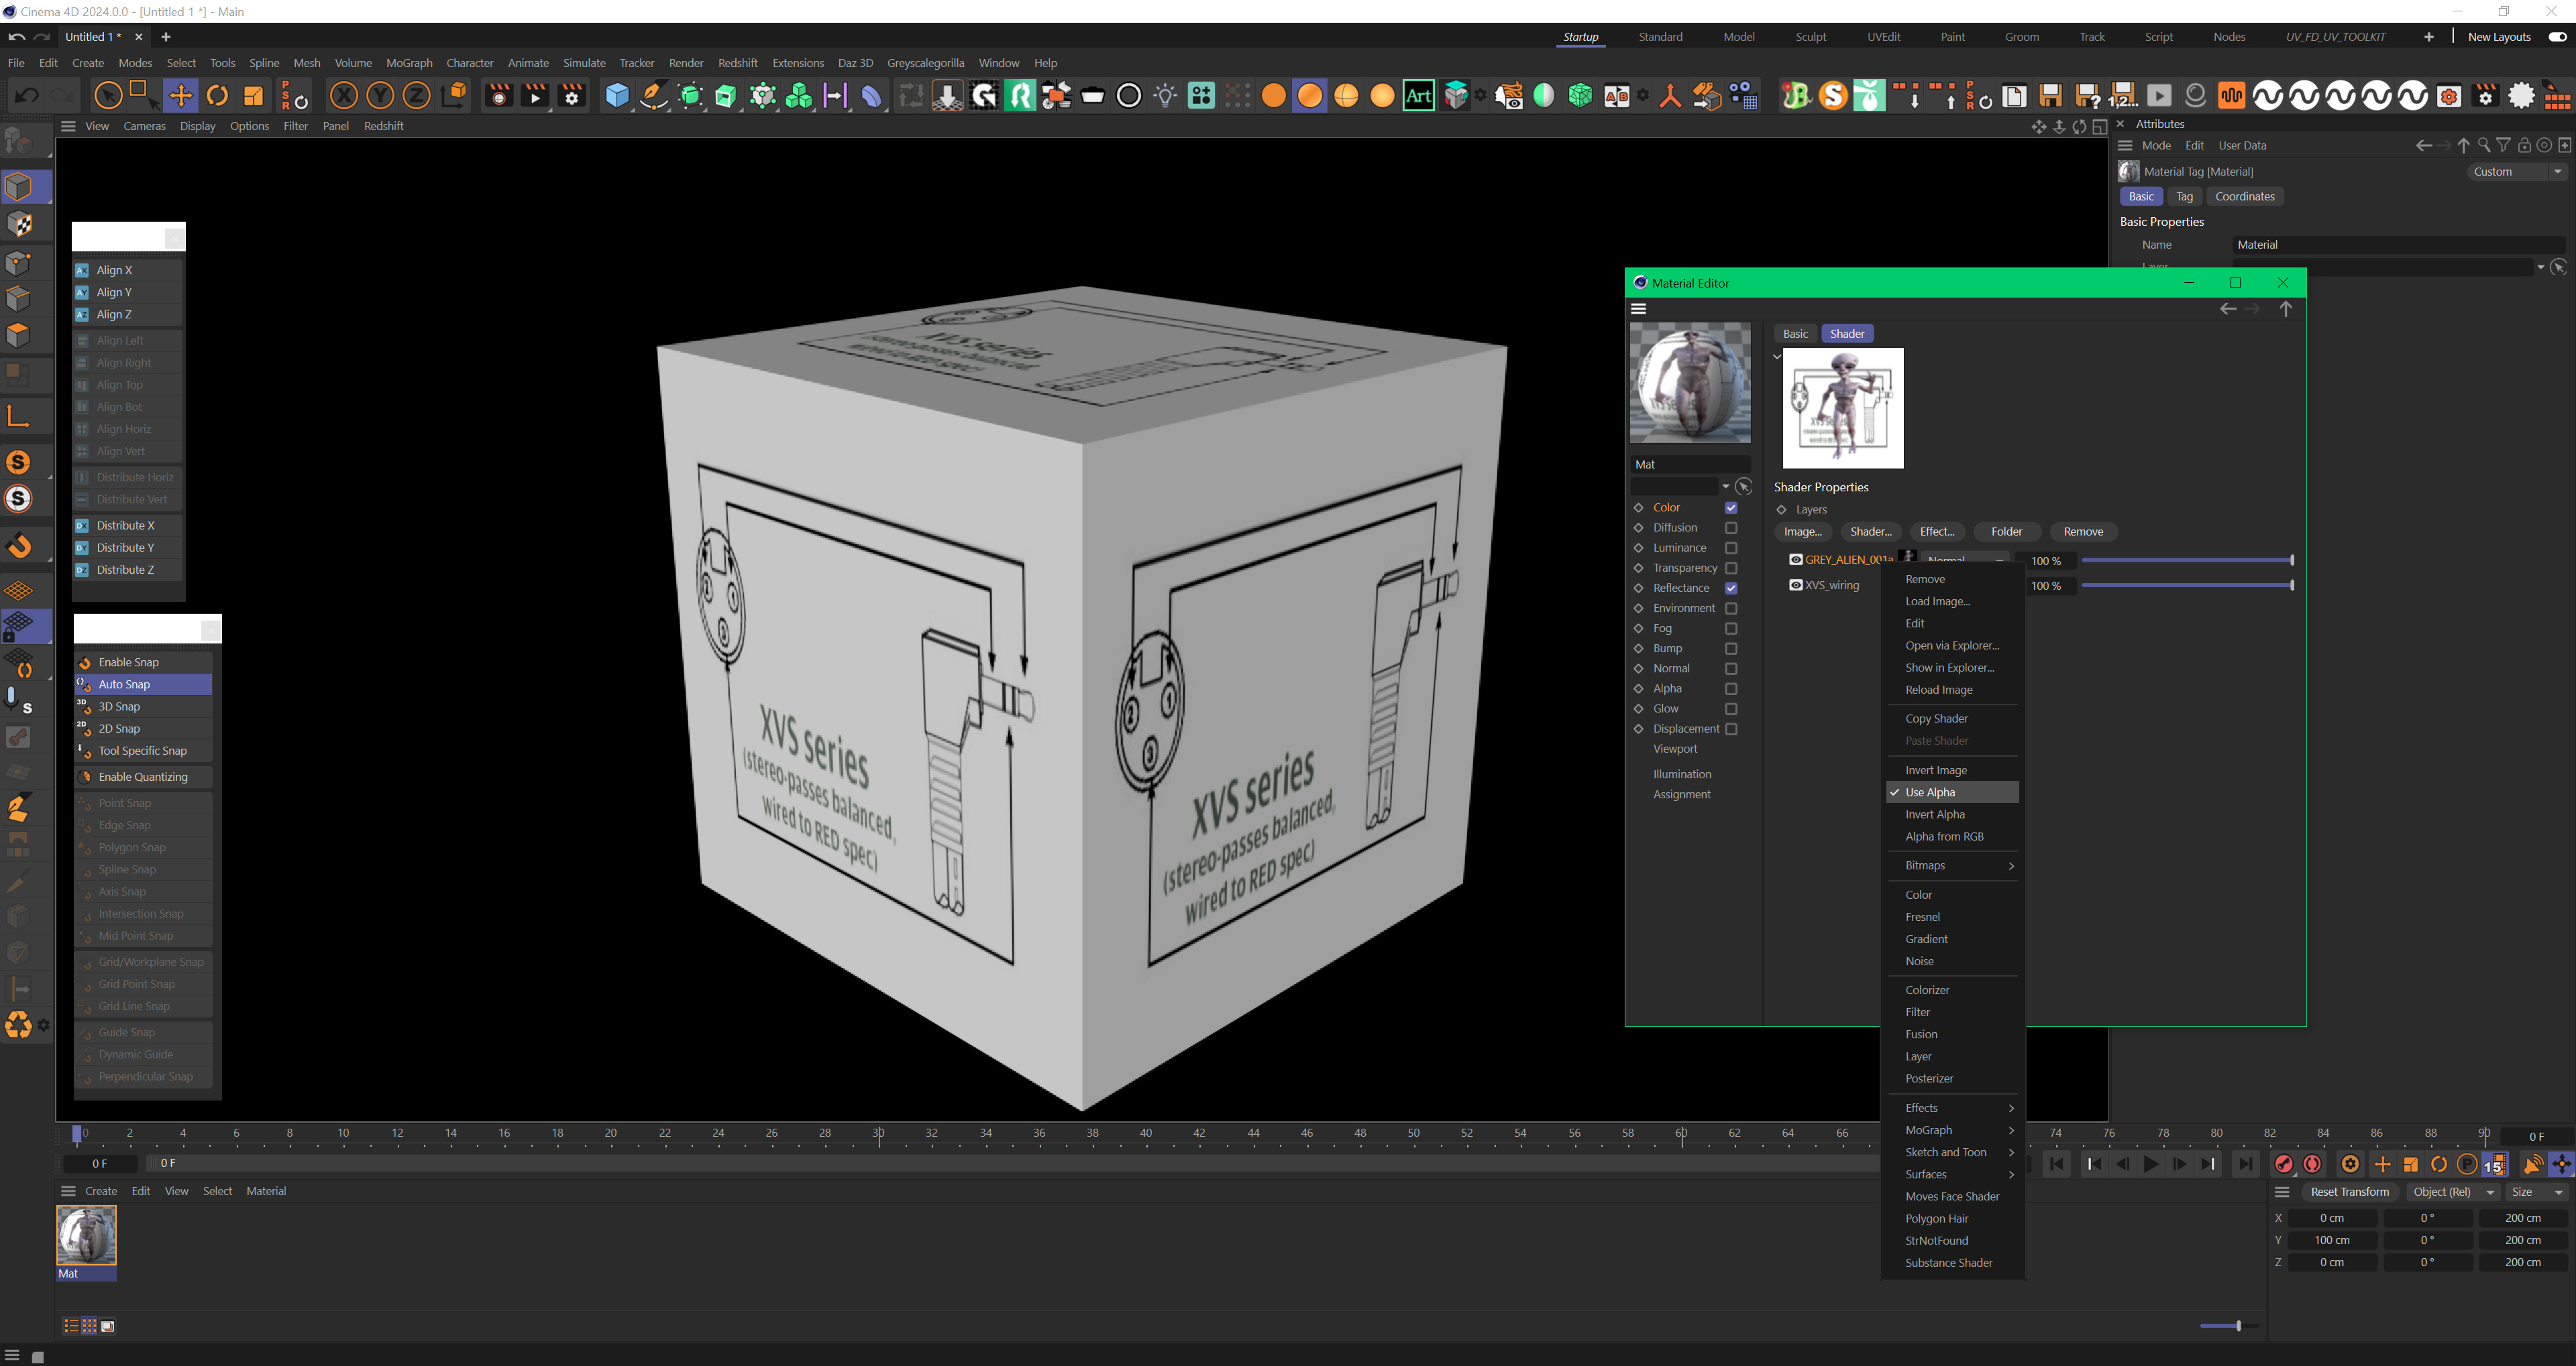Select the Move tool in toolbar
2576x1366 pixels.
point(181,96)
